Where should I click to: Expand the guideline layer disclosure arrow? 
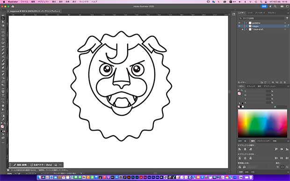coord(246,23)
